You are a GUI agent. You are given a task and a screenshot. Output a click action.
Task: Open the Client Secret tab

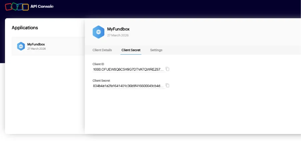pos(131,50)
